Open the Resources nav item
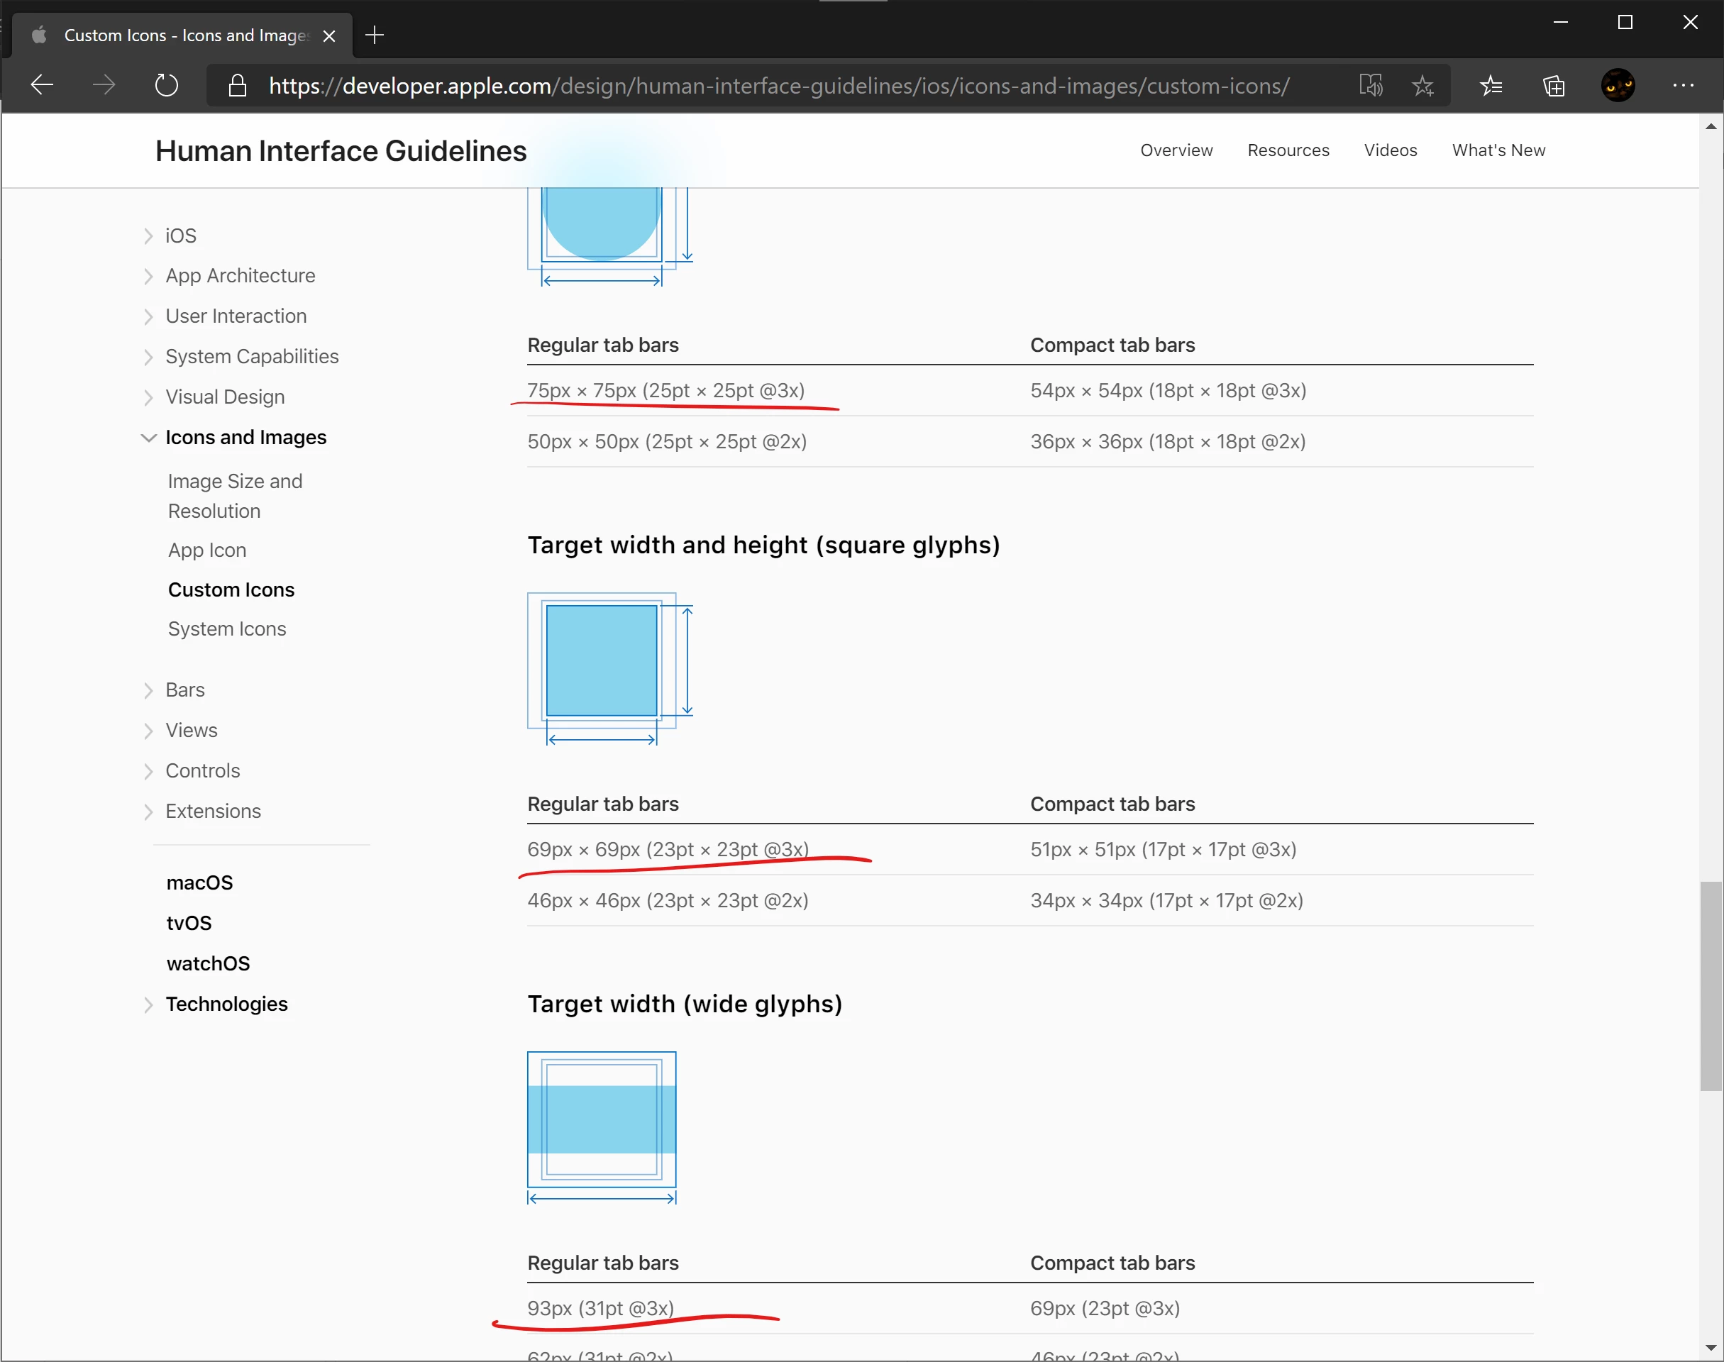The image size is (1724, 1362). coord(1288,150)
